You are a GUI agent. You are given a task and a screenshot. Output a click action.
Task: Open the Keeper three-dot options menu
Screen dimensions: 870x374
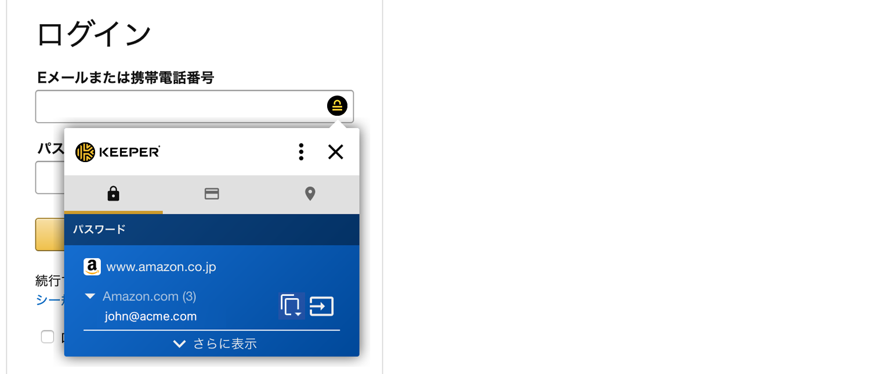coord(300,152)
